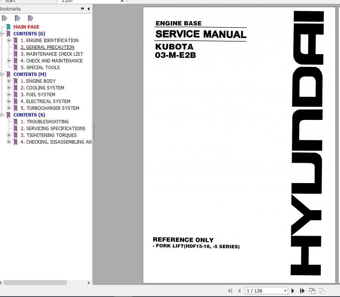The height and width of the screenshot is (297, 340).
Task: Jump to the last page icon
Action: (x=302, y=291)
